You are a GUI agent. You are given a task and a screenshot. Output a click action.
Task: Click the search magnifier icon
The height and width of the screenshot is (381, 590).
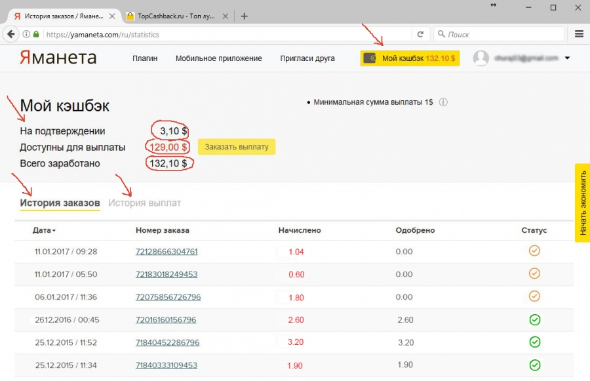pos(441,34)
